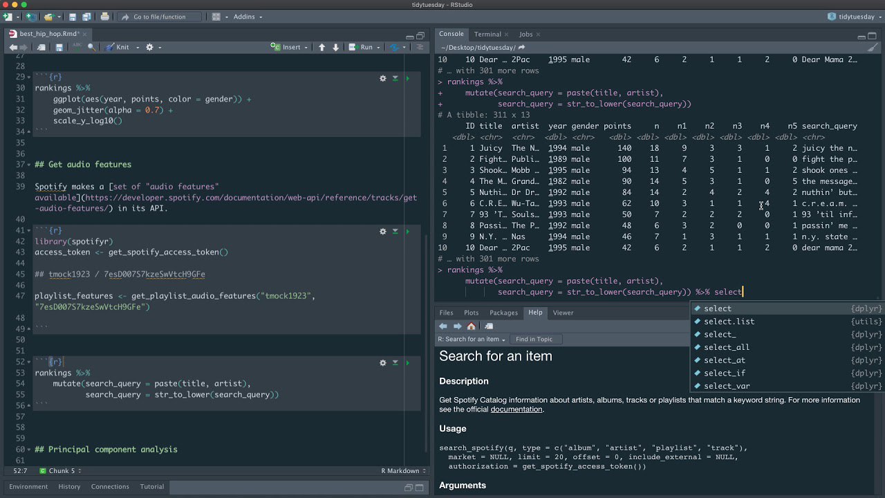Run the library(spotifyr) chunk play icon
885x498 pixels.
[407, 231]
